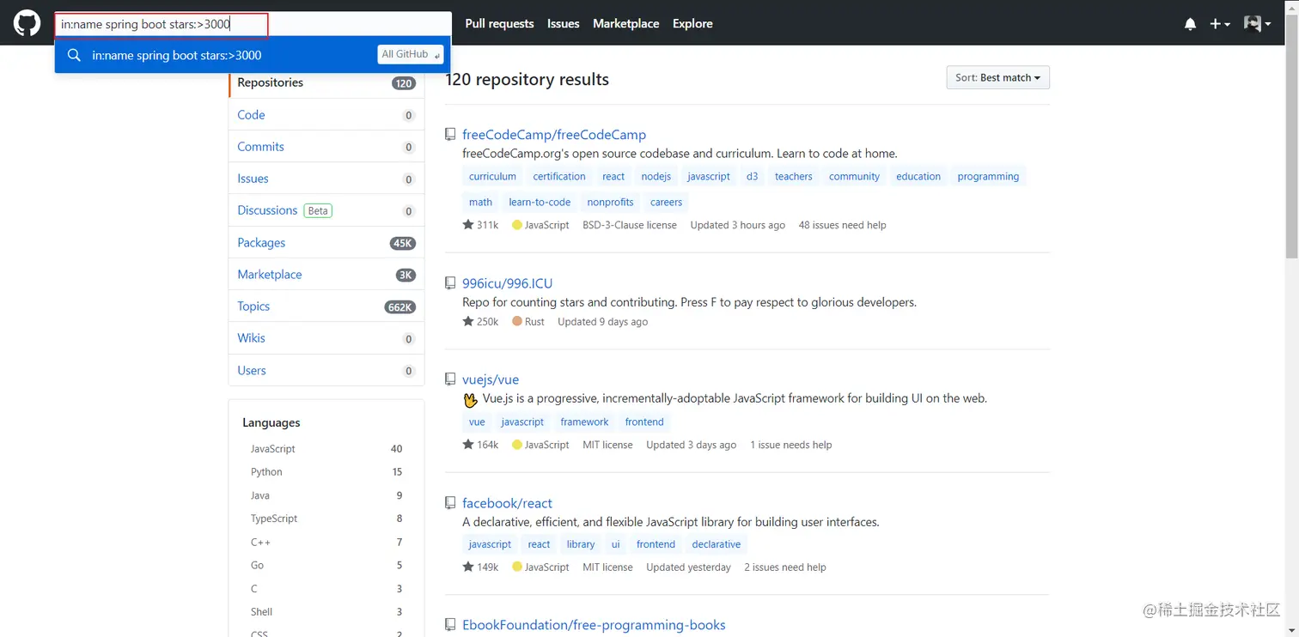Image resolution: width=1299 pixels, height=637 pixels.
Task: Click the search magnifier icon in the suggestion
Action: pos(74,55)
